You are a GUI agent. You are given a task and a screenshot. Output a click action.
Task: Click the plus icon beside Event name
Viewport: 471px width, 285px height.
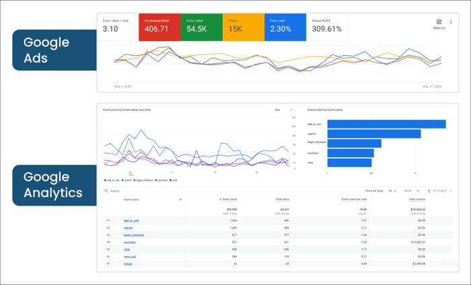[180, 200]
